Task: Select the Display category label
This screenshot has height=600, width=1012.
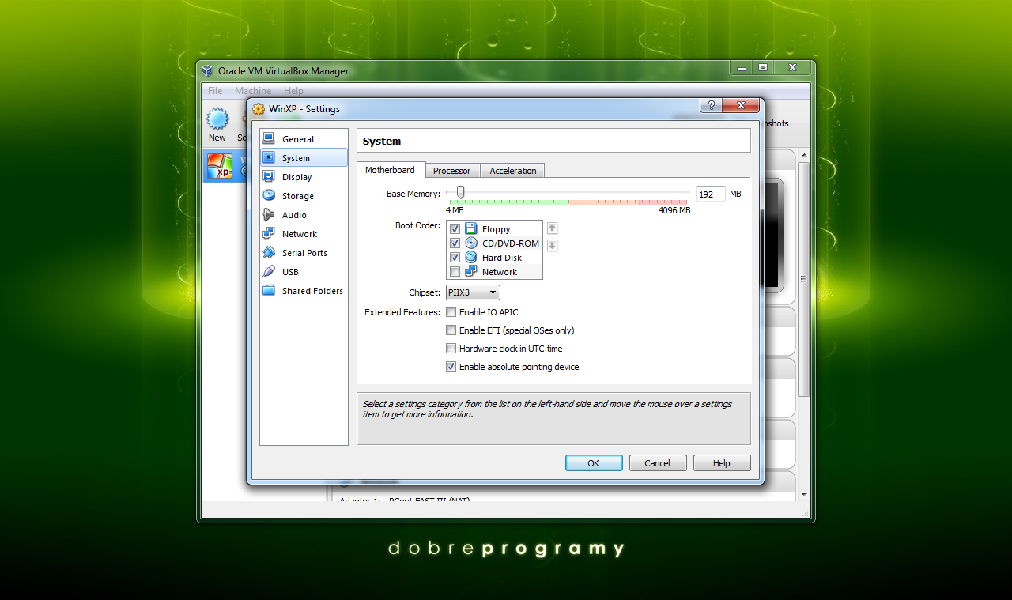Action: point(296,177)
